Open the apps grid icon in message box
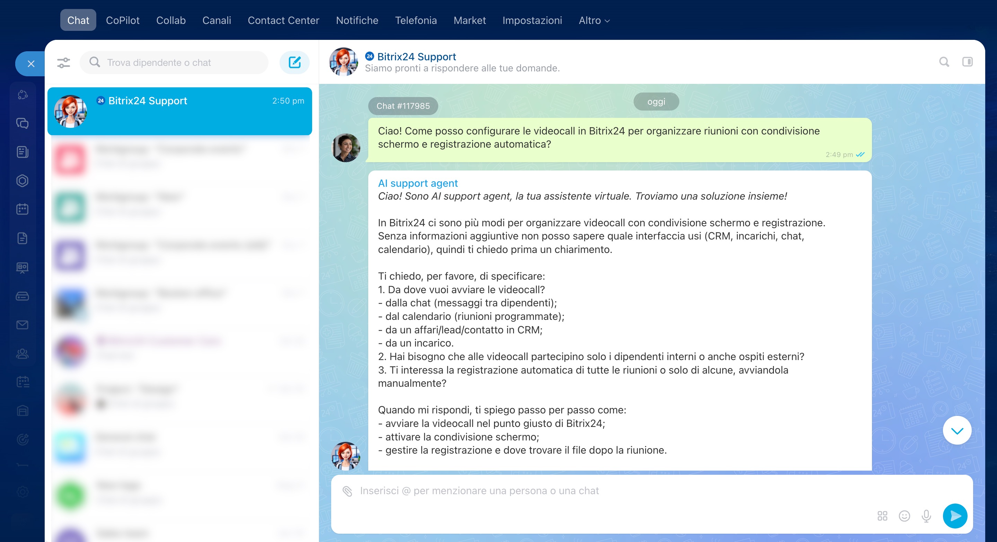 pos(882,516)
